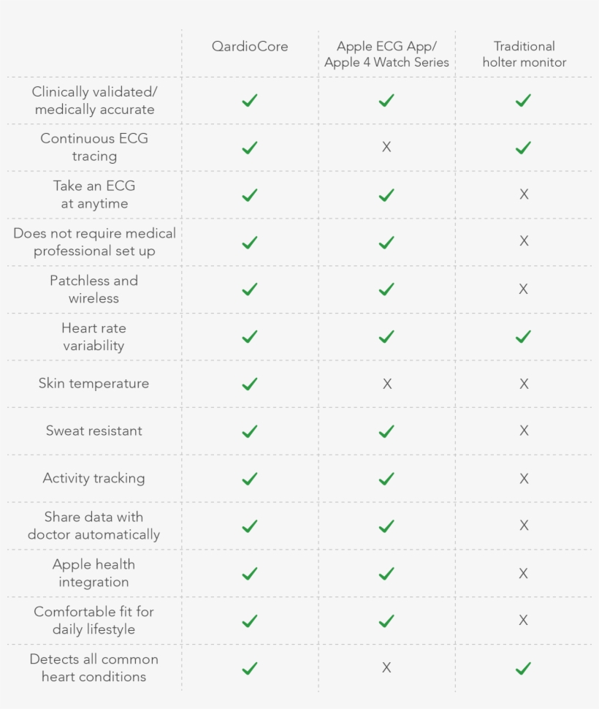Click QardioCore checkmark for Sweat resistant
The image size is (599, 709).
250,431
